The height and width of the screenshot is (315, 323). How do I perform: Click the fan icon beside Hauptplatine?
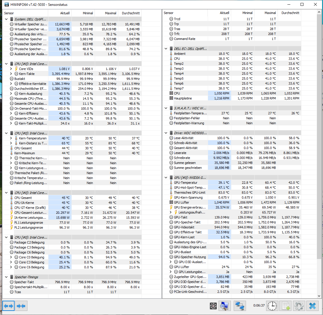click(171, 98)
